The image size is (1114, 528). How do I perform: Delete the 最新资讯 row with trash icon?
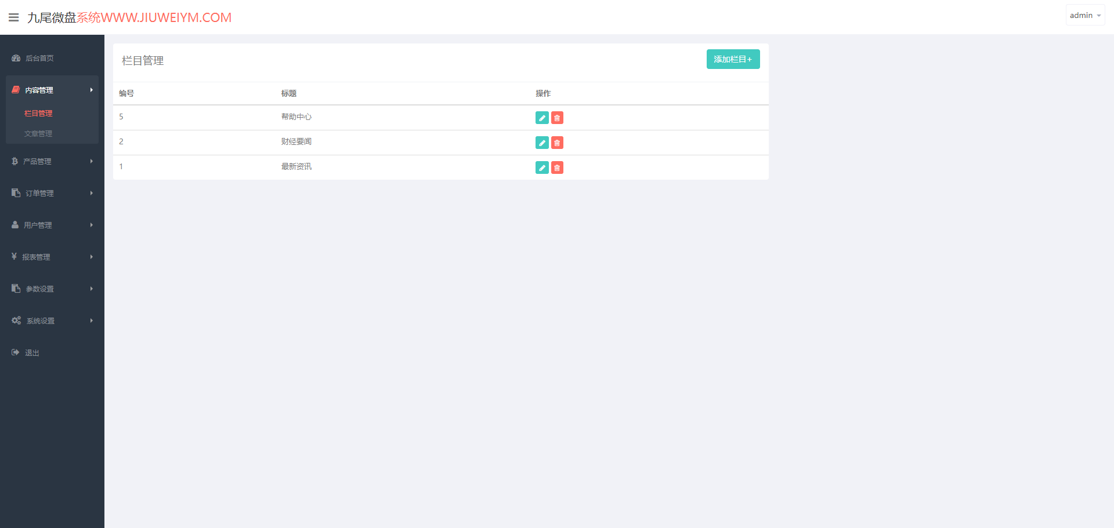pyautogui.click(x=557, y=167)
